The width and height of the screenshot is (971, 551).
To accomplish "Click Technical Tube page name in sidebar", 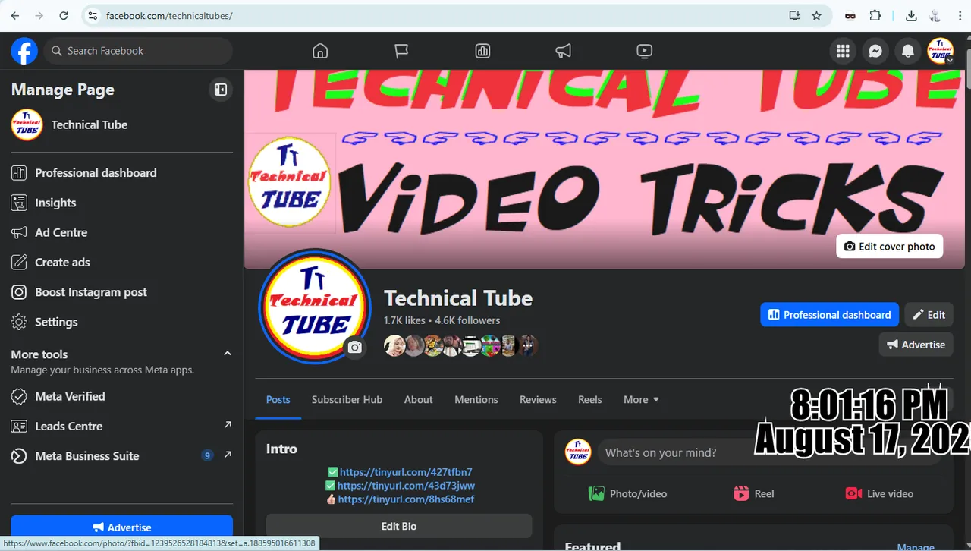I will pos(90,124).
